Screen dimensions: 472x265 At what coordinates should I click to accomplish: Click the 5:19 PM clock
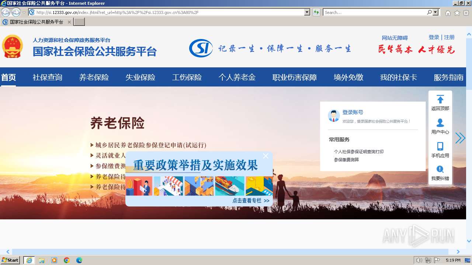(x=453, y=260)
